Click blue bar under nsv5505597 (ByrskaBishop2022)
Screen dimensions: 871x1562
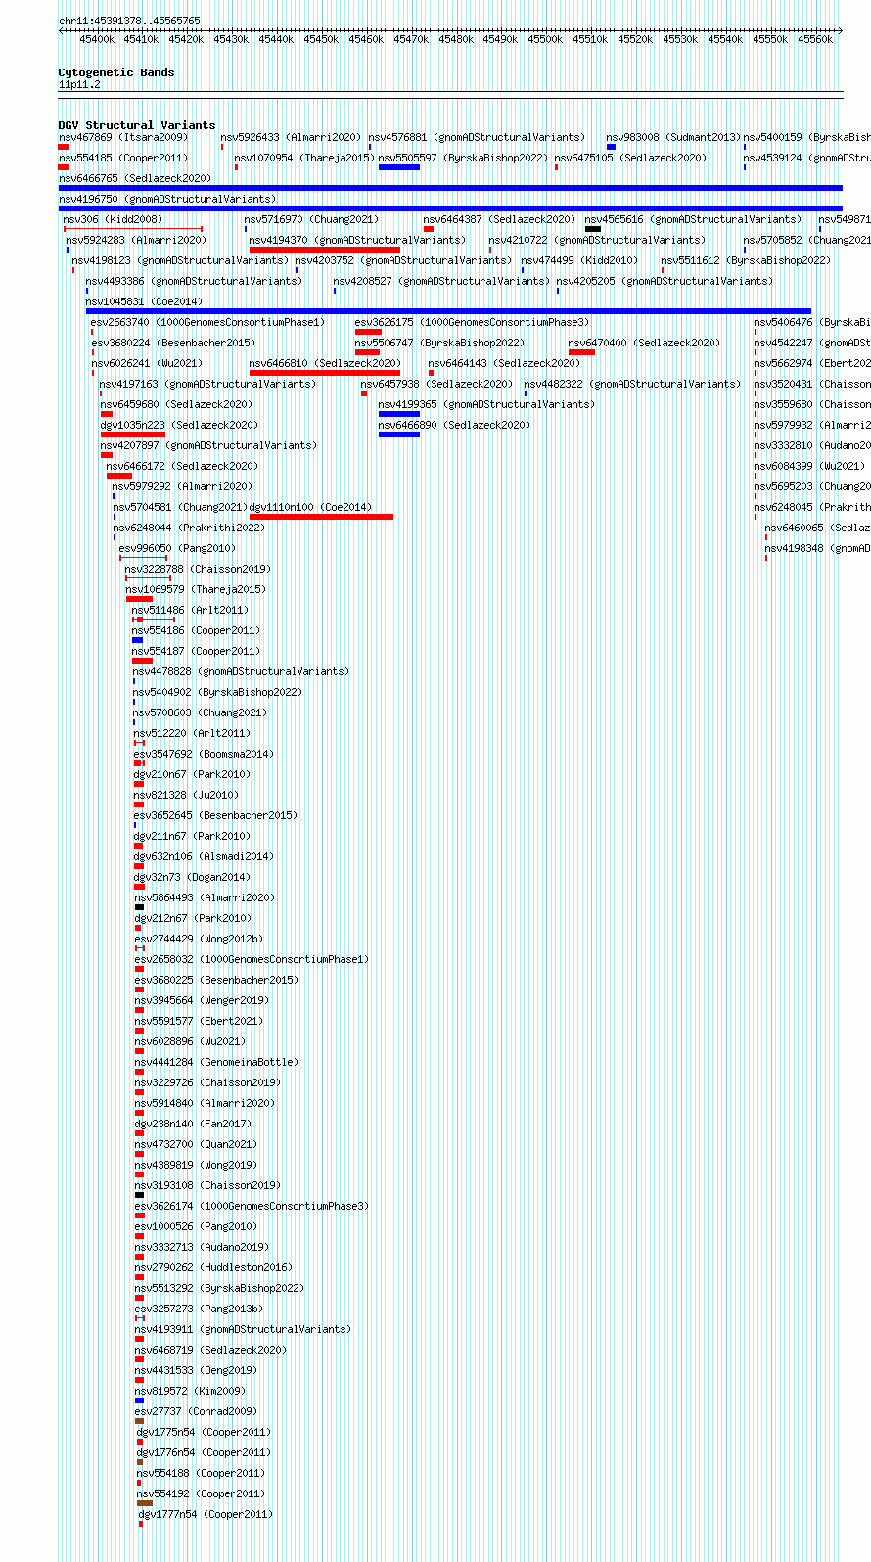tap(399, 167)
